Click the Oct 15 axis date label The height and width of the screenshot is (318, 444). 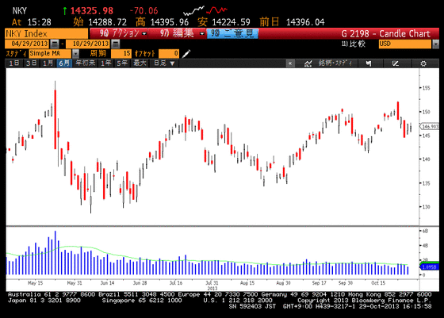(378, 283)
